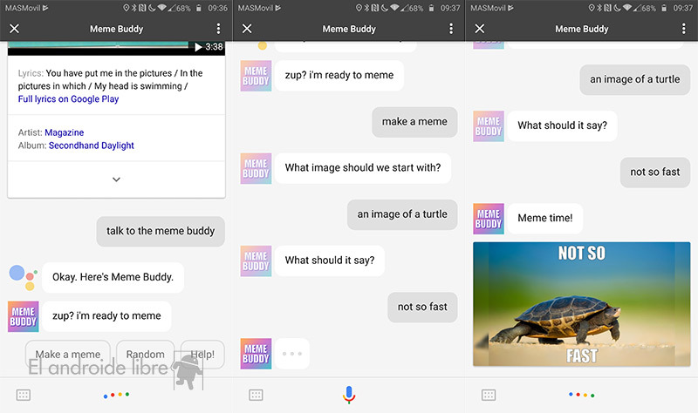Open the Magazine artist link
The height and width of the screenshot is (413, 698).
pyautogui.click(x=64, y=132)
